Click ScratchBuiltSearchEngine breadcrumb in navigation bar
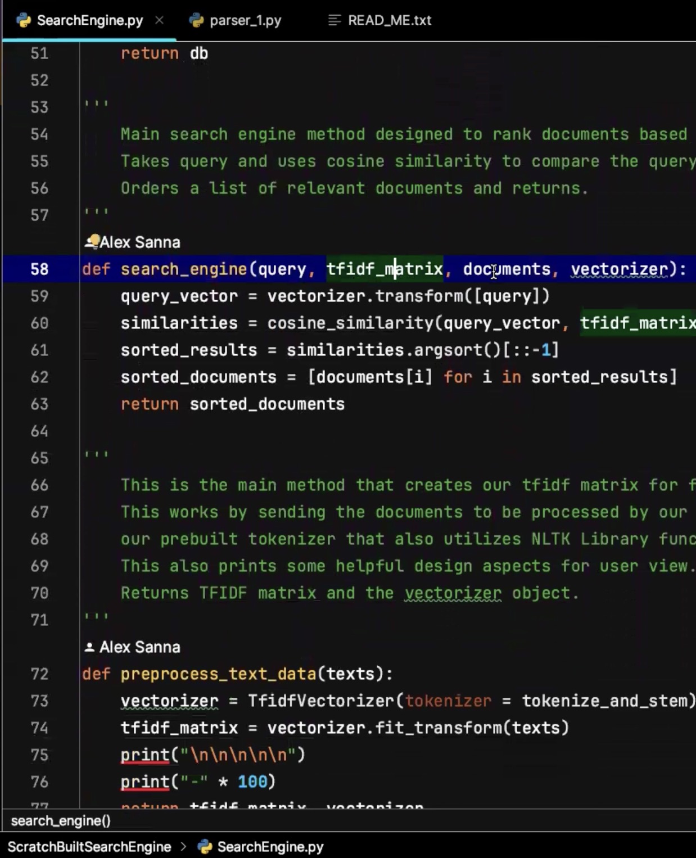696x858 pixels. [x=89, y=847]
